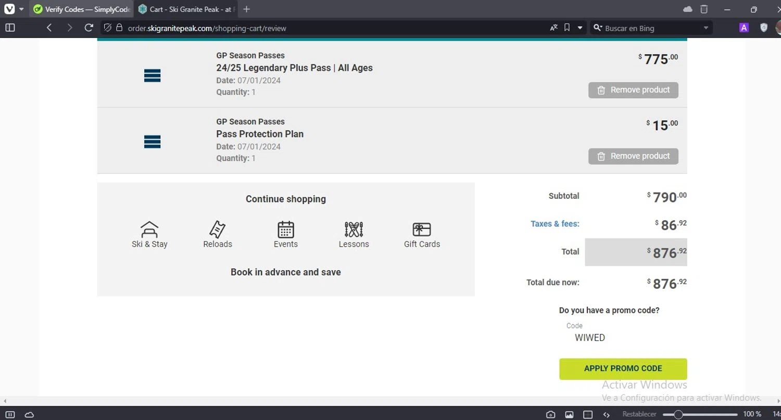Open a new tab with plus button

pos(247,9)
